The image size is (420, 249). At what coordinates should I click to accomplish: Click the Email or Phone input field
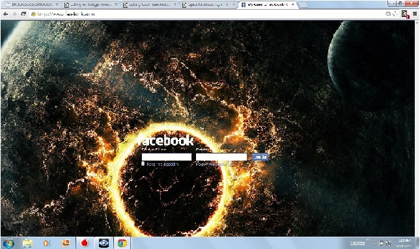pyautogui.click(x=167, y=157)
